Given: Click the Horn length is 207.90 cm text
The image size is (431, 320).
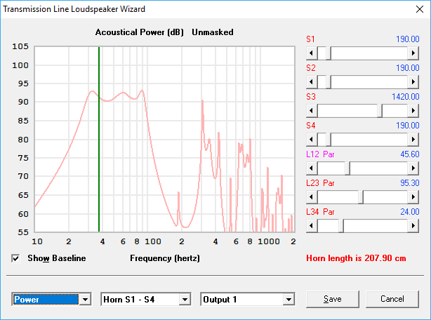Looking at the screenshot, I should click(x=356, y=258).
